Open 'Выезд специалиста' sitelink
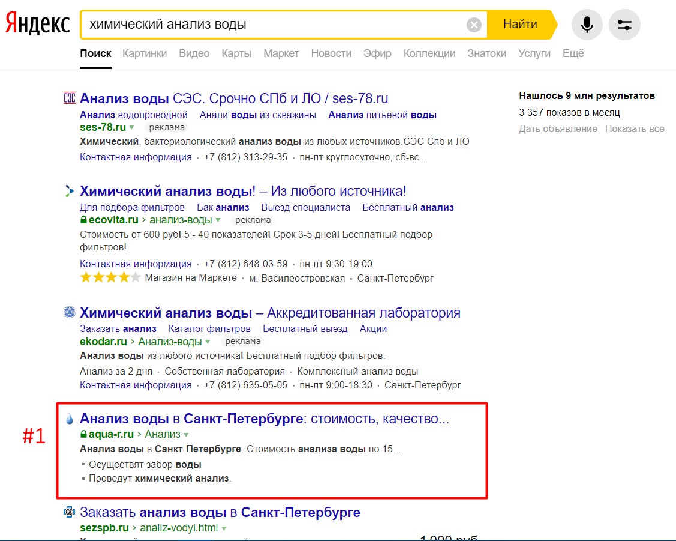This screenshot has height=541, width=676. (306, 208)
